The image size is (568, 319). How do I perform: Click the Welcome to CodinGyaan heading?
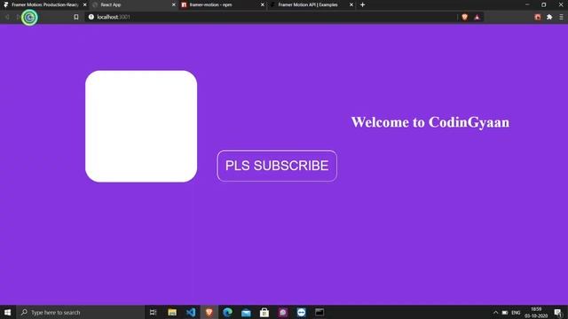(x=430, y=122)
